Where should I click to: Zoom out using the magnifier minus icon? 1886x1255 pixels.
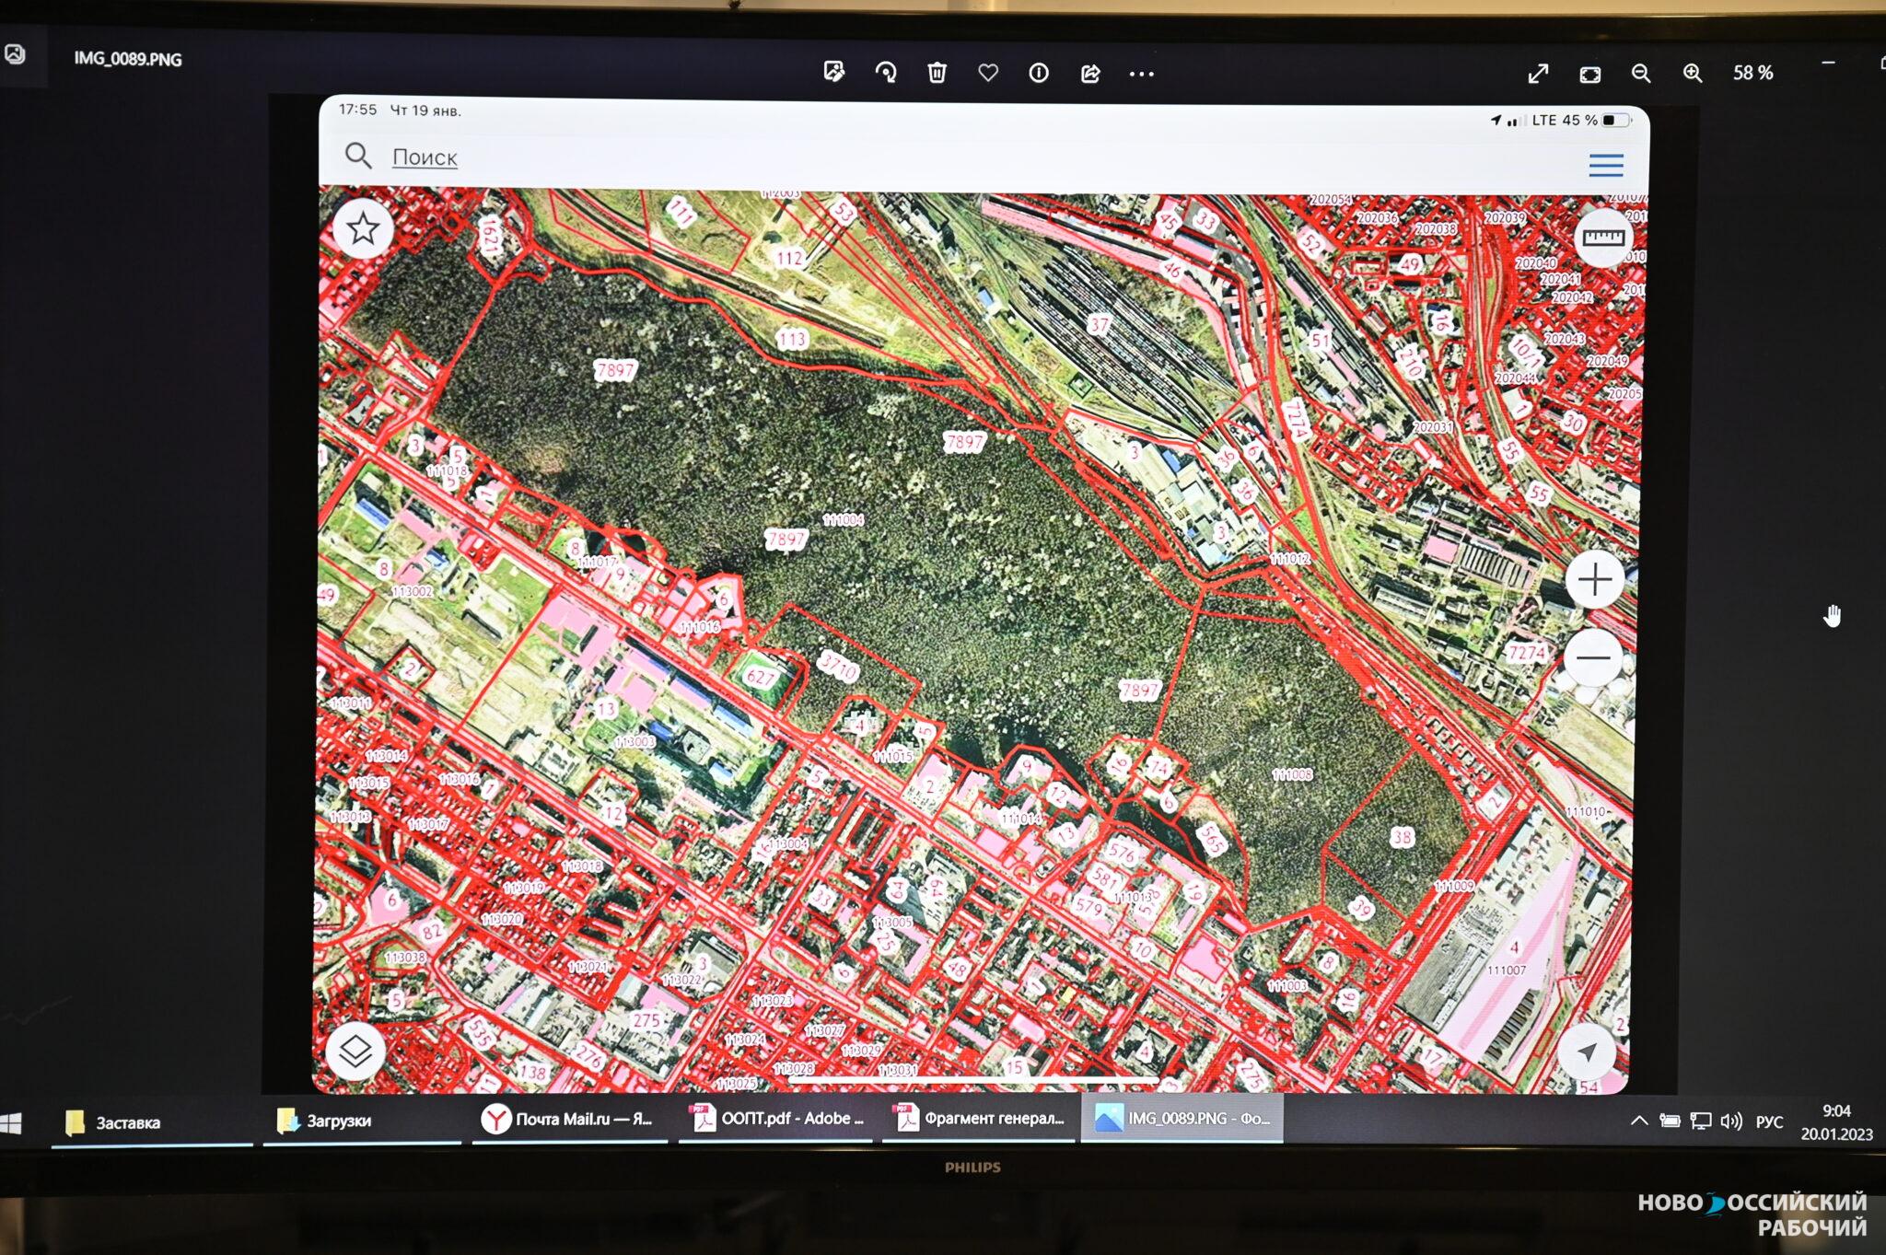(x=1641, y=74)
